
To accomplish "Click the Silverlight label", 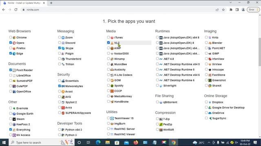I will click(x=170, y=86).
